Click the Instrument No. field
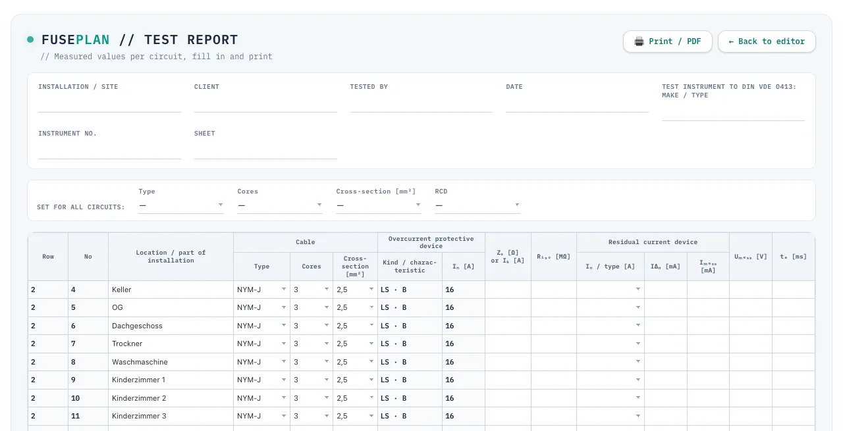Image resolution: width=843 pixels, height=431 pixels. coord(109,151)
